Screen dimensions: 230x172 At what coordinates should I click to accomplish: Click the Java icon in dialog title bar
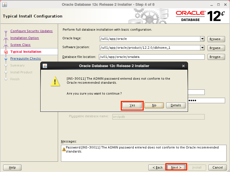[x=45, y=66]
